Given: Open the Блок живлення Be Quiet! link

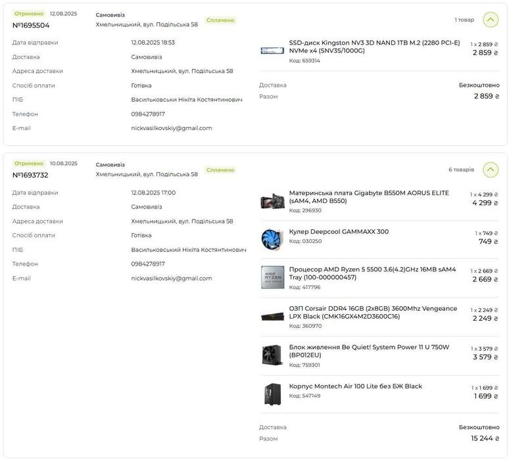Looking at the screenshot, I should click(x=369, y=351).
